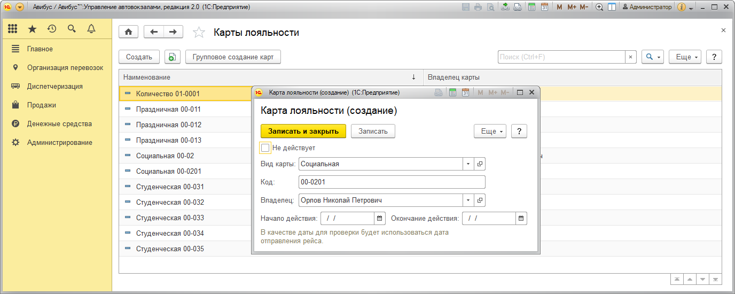
Task: Open the Продажи section
Action: 42,105
